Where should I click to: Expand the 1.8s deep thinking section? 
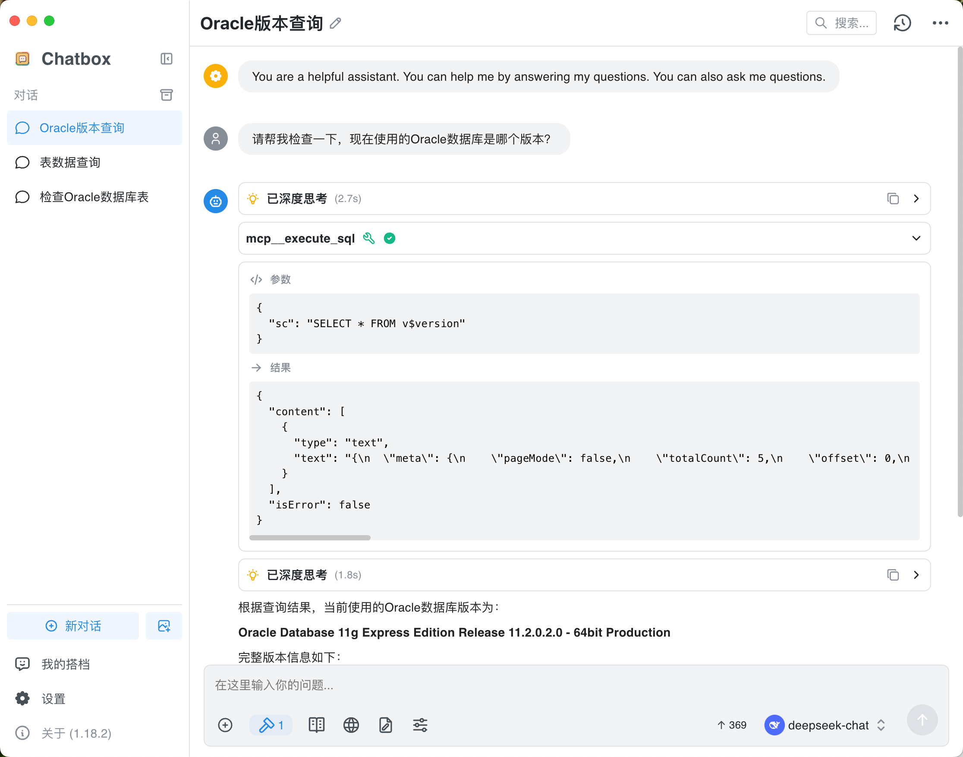[x=916, y=575]
